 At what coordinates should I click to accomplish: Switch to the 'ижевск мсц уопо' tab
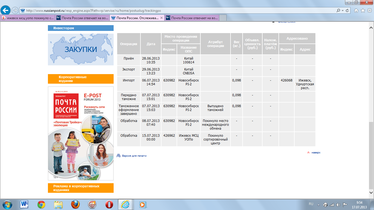point(28,18)
